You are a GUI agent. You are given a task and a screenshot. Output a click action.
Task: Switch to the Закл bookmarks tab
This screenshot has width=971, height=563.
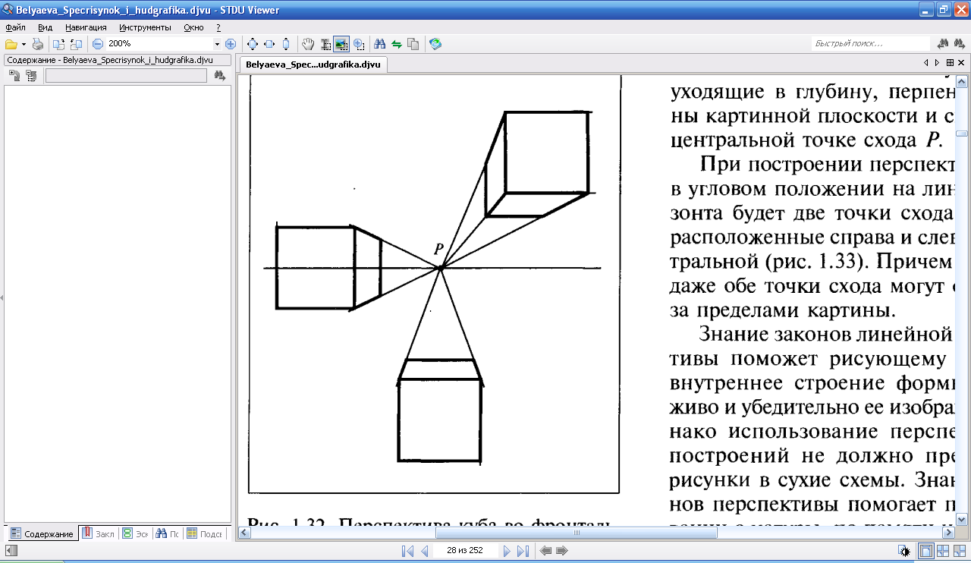(x=98, y=534)
